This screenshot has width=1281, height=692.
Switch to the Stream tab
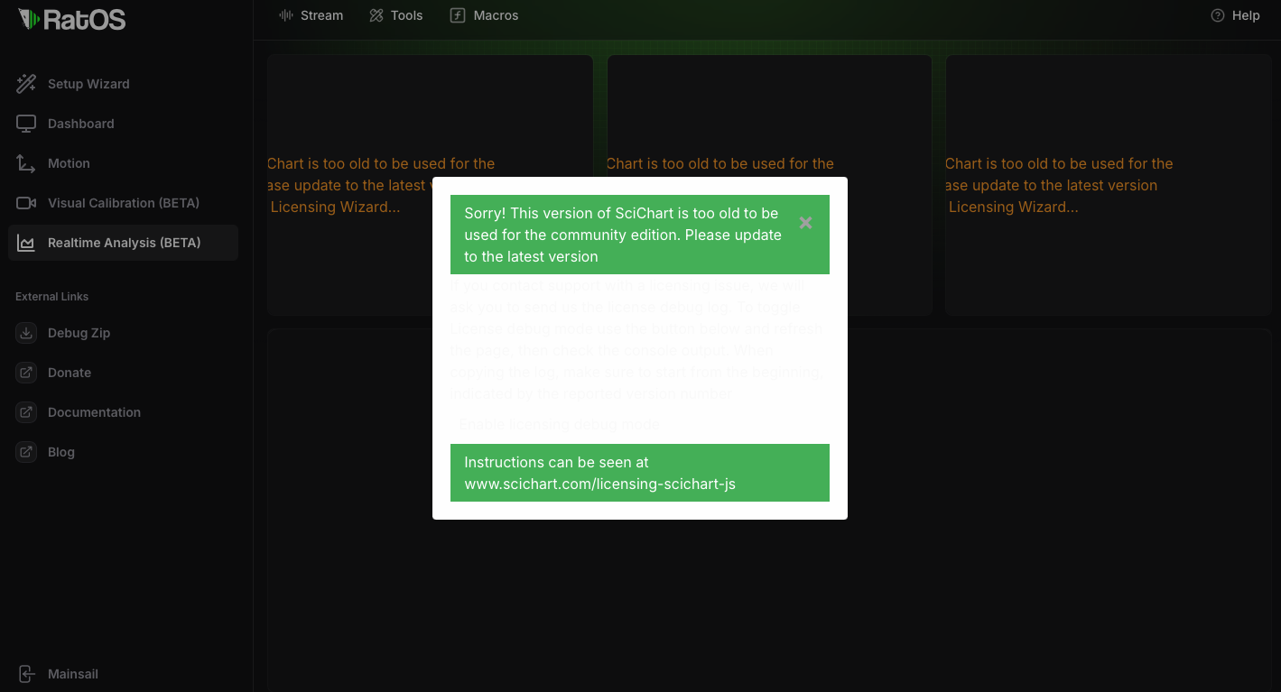tap(311, 15)
